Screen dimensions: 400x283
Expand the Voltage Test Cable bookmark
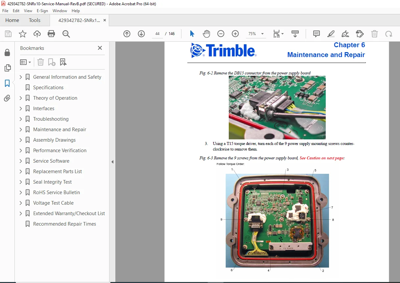coord(21,203)
